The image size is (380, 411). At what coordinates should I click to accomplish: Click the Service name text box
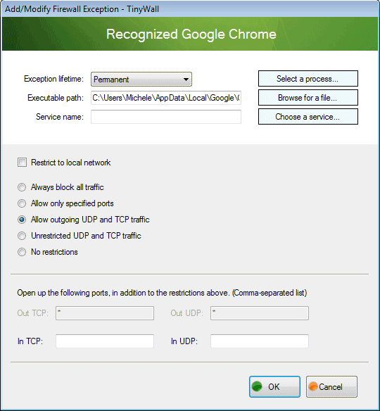166,117
